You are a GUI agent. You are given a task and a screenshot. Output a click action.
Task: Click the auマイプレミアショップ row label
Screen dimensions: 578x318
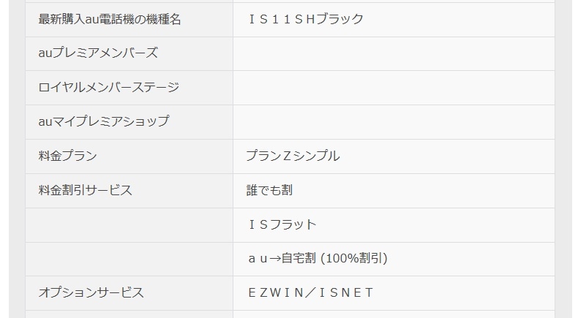coord(104,121)
